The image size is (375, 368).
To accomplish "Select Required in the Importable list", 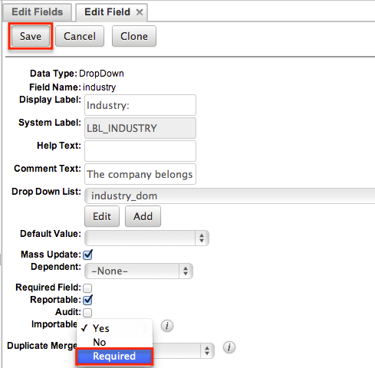I will (114, 356).
